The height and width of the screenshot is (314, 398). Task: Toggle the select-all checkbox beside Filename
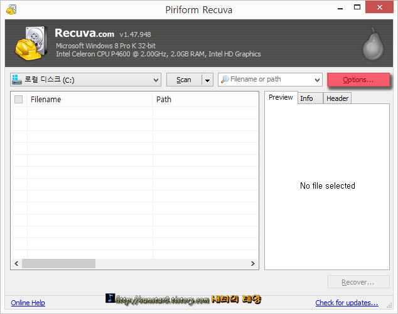coord(18,100)
